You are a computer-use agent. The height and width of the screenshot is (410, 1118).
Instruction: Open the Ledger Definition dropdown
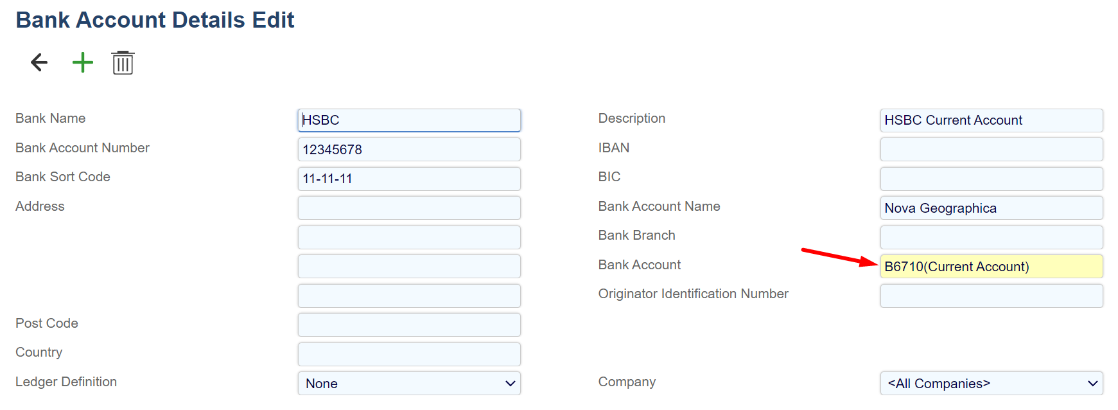(409, 383)
